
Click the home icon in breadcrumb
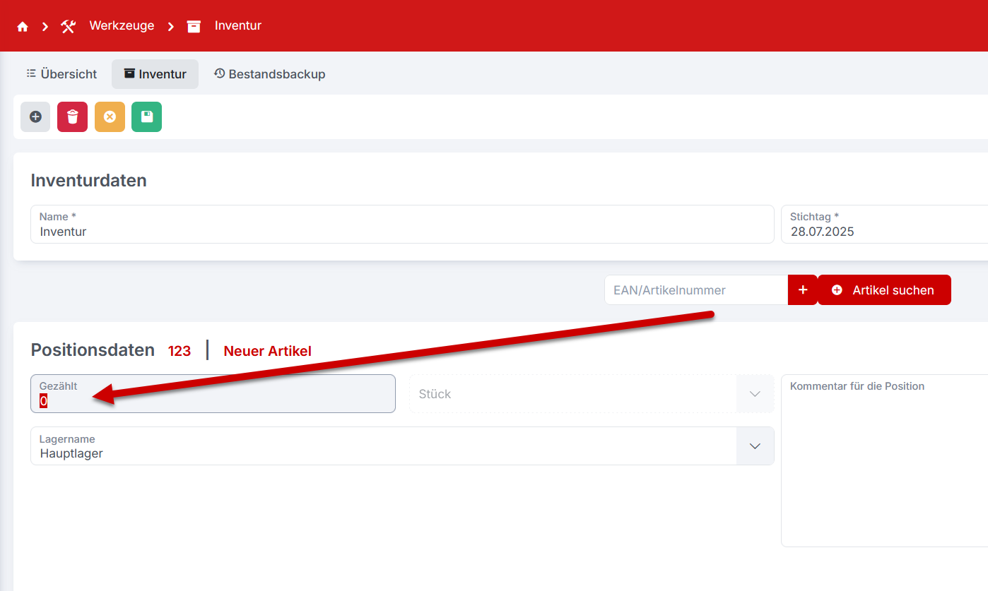(x=23, y=26)
